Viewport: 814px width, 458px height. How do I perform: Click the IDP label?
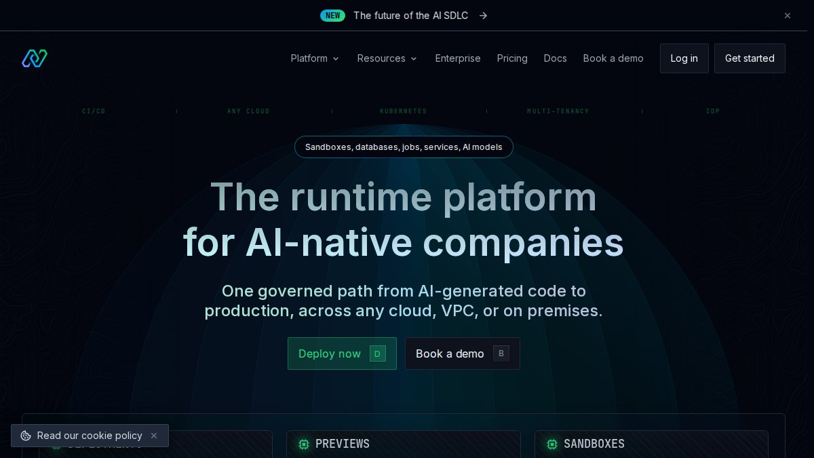click(x=713, y=111)
